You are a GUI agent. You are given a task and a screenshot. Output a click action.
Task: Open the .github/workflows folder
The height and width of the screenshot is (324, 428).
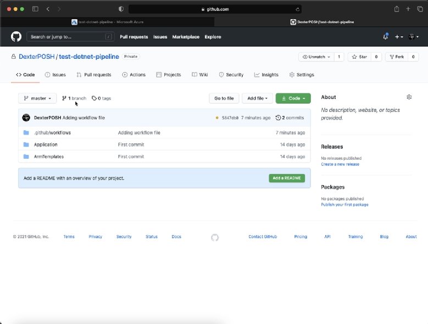(52, 133)
